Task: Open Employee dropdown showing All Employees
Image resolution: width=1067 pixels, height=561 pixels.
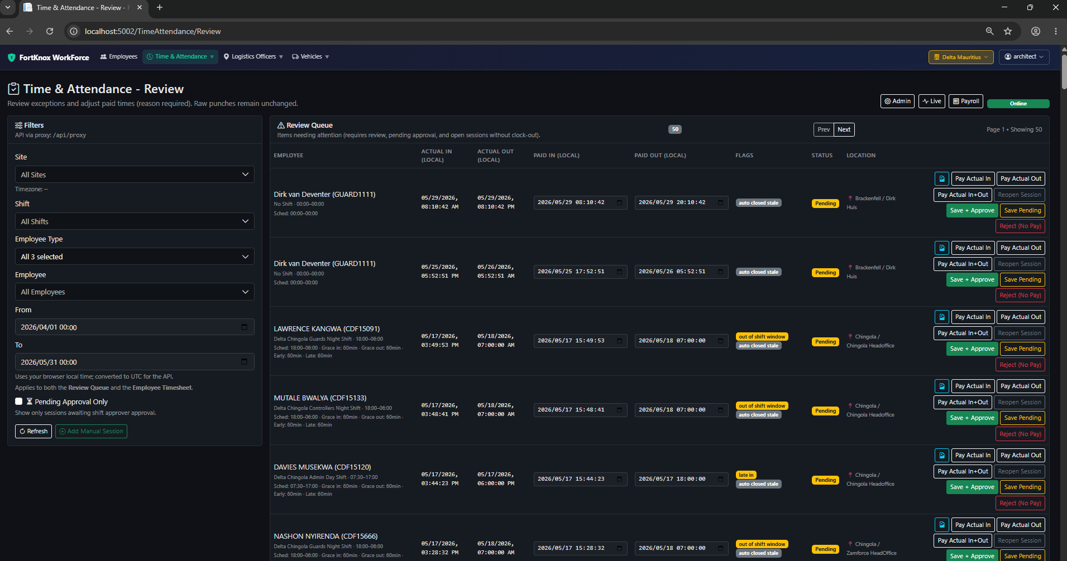Action: [x=135, y=292]
